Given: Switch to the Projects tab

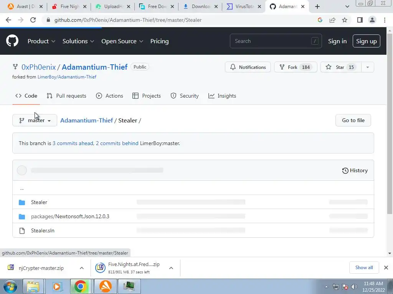Looking at the screenshot, I should 147,96.
